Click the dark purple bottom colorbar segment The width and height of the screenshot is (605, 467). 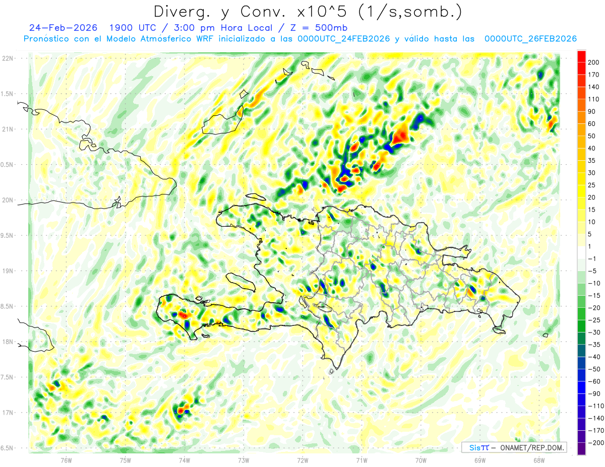tap(581, 449)
